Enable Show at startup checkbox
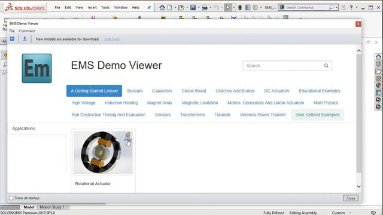The height and width of the screenshot is (215, 383). [11, 198]
